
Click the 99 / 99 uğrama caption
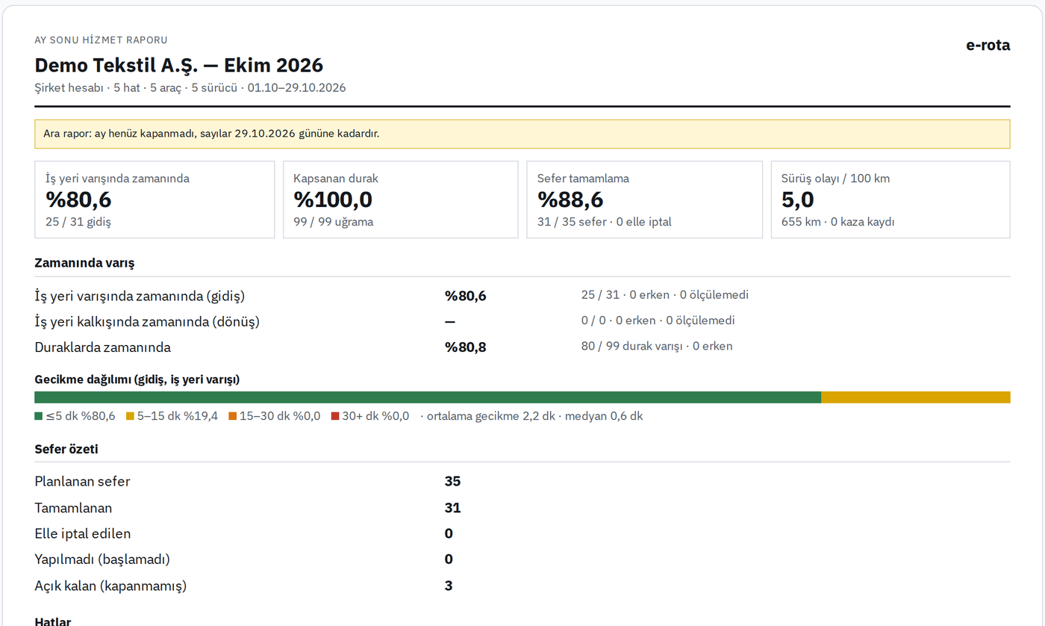333,222
